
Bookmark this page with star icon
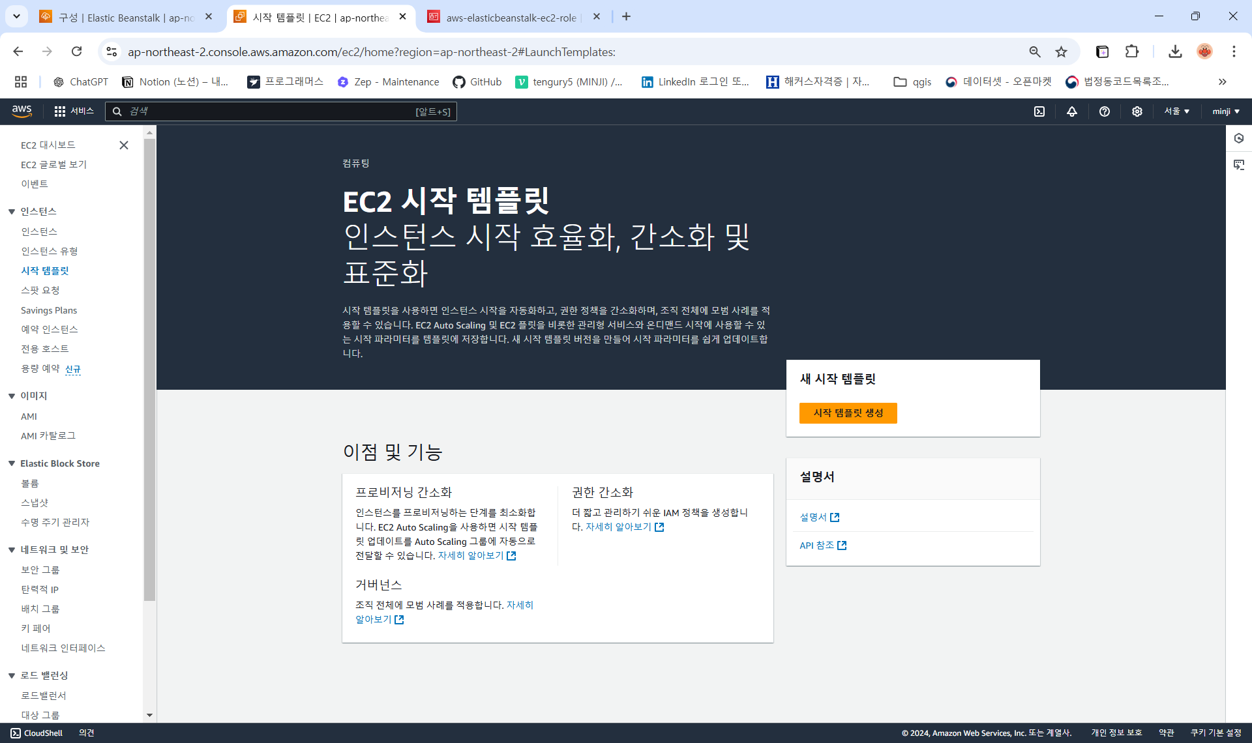pos(1062,51)
